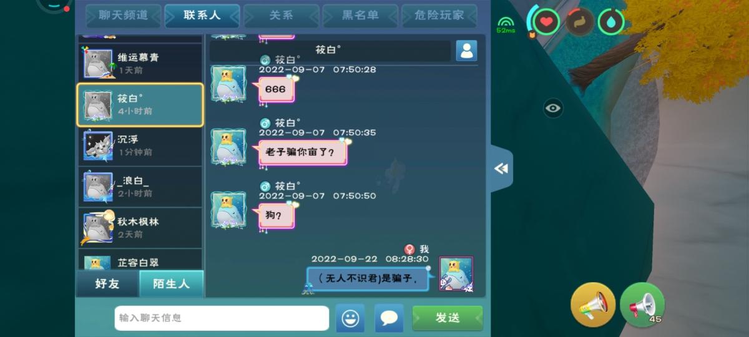Open the 危险玩家 tab
The width and height of the screenshot is (749, 337).
[x=439, y=16]
